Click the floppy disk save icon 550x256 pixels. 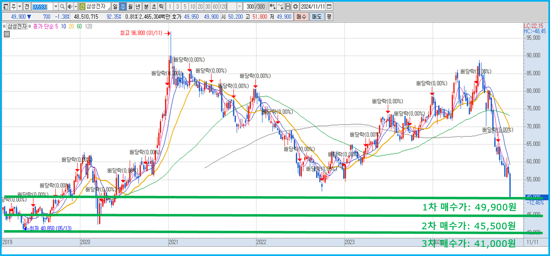click(x=288, y=6)
